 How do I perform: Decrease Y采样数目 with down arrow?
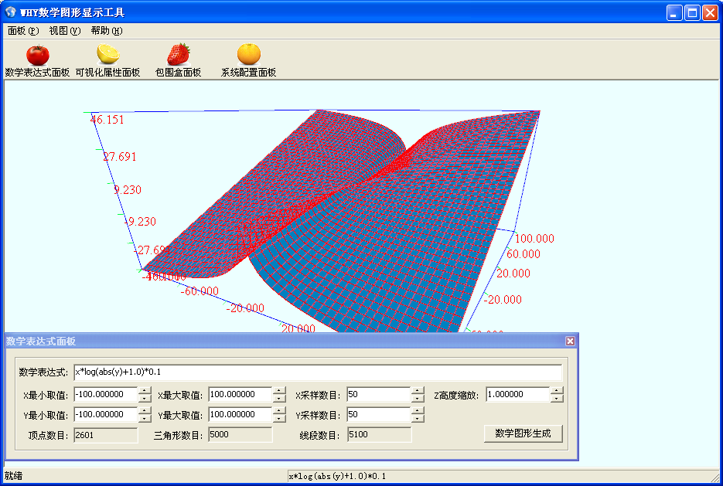click(x=418, y=419)
